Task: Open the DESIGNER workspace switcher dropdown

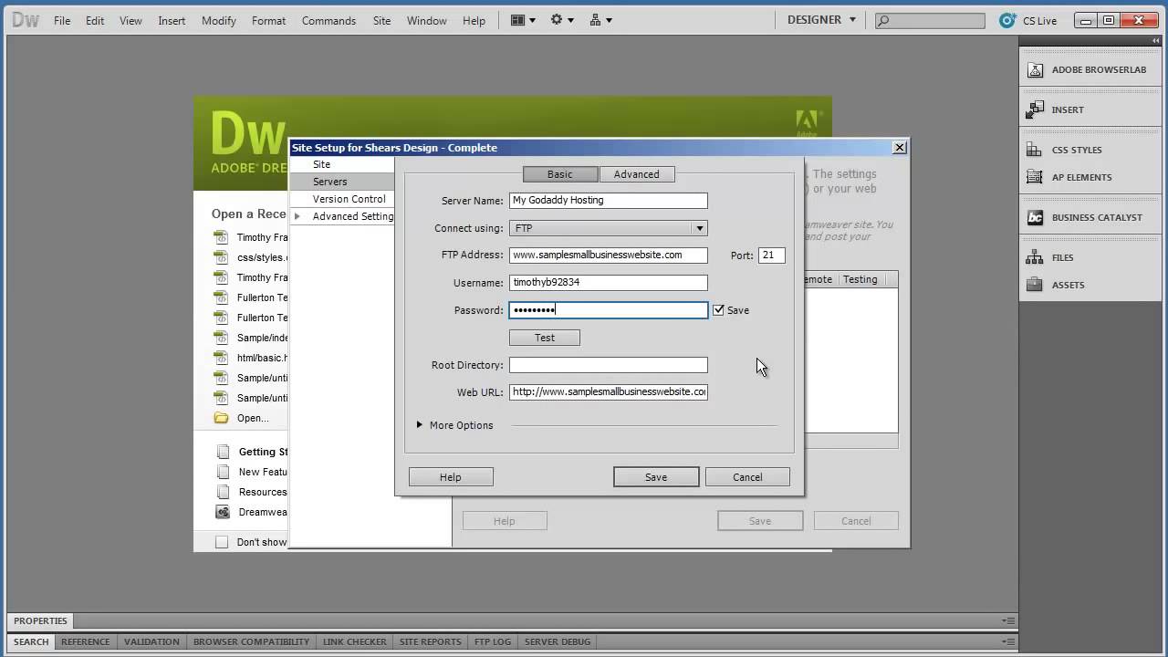Action: 821,19
